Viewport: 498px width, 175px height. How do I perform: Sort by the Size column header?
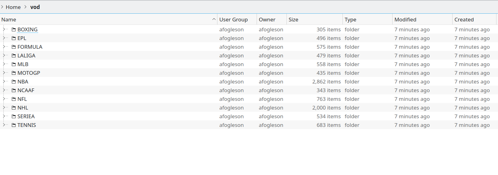(314, 19)
